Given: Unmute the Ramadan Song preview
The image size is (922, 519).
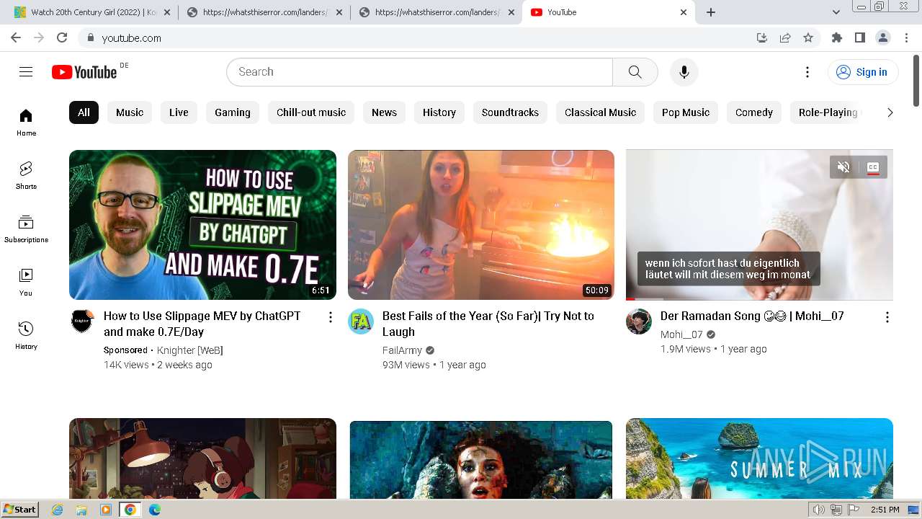Looking at the screenshot, I should pos(843,167).
